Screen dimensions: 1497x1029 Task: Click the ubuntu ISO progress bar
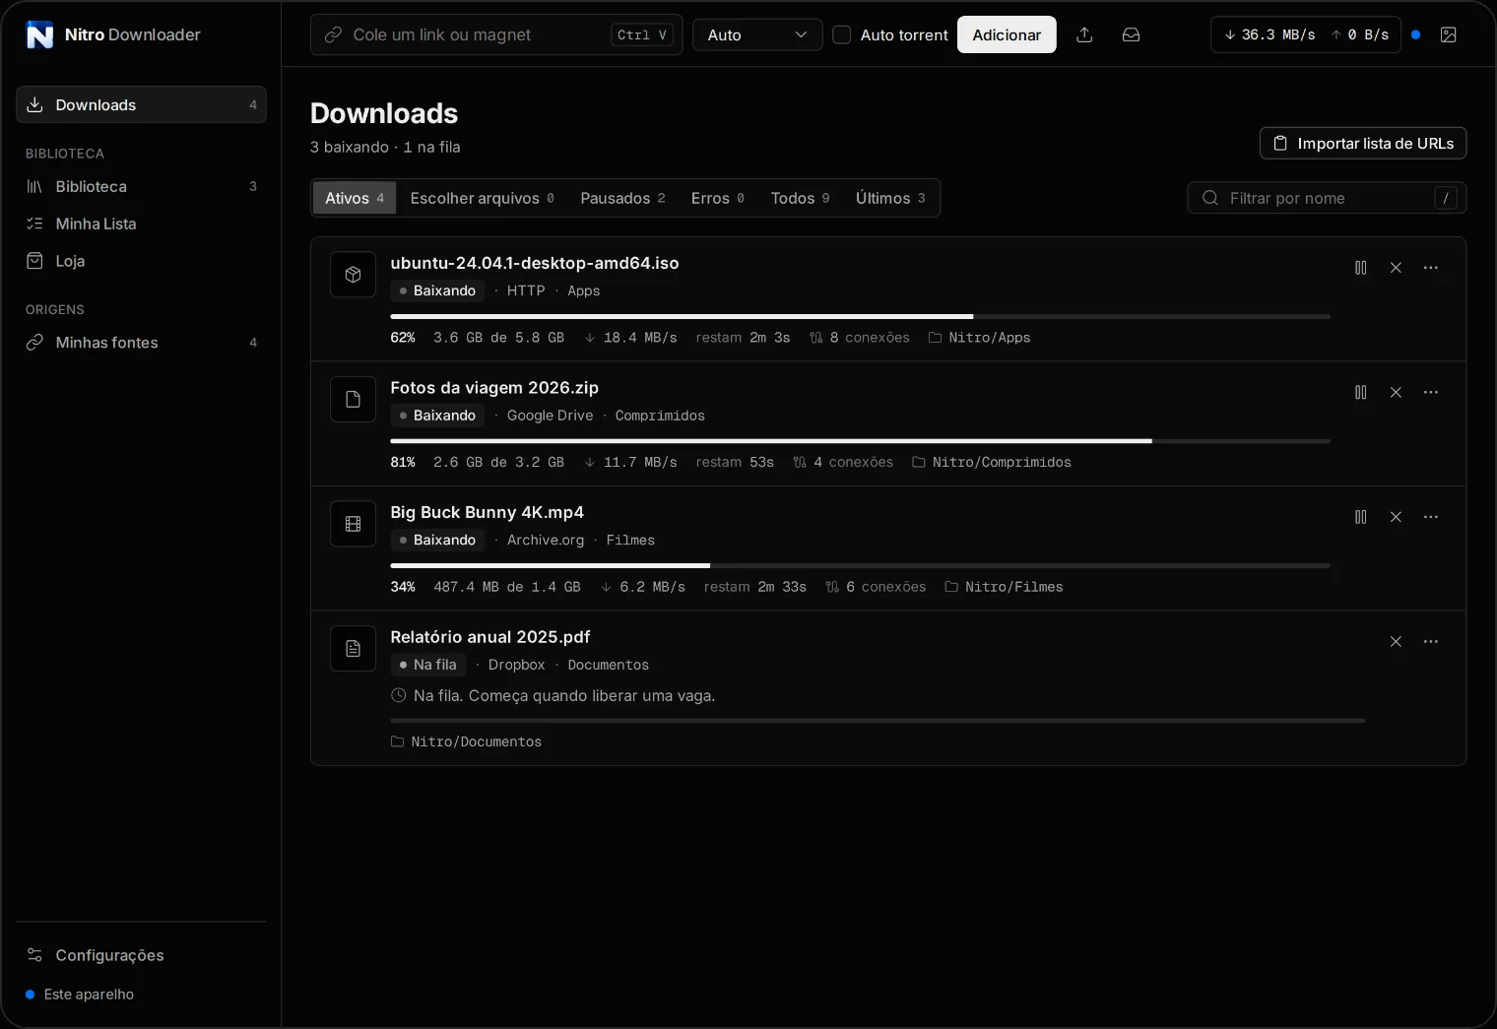point(860,316)
